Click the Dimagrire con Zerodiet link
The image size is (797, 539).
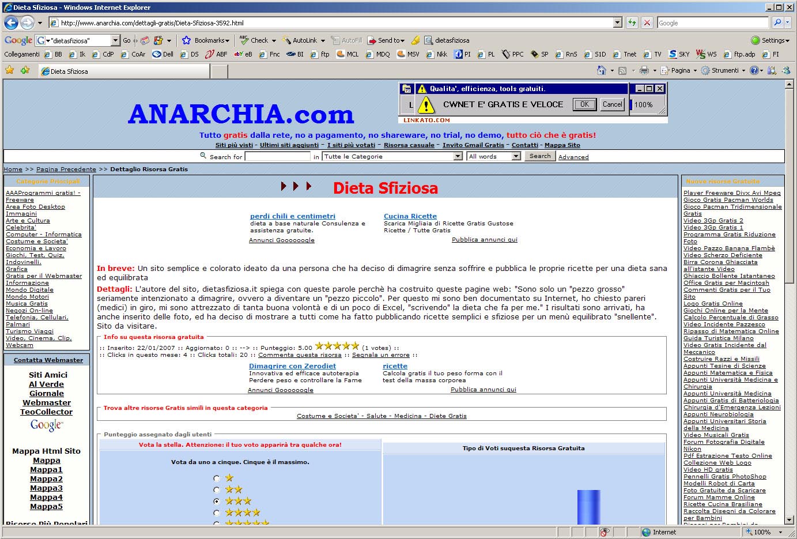pyautogui.click(x=292, y=366)
